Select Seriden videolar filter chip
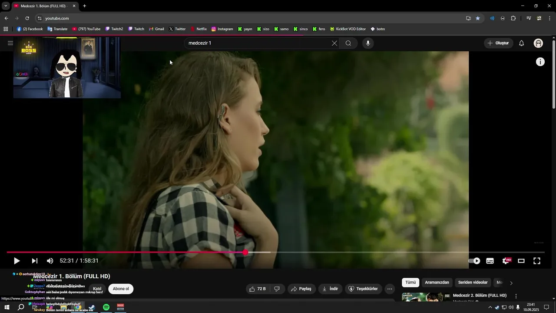Image resolution: width=556 pixels, height=313 pixels. coord(473,283)
